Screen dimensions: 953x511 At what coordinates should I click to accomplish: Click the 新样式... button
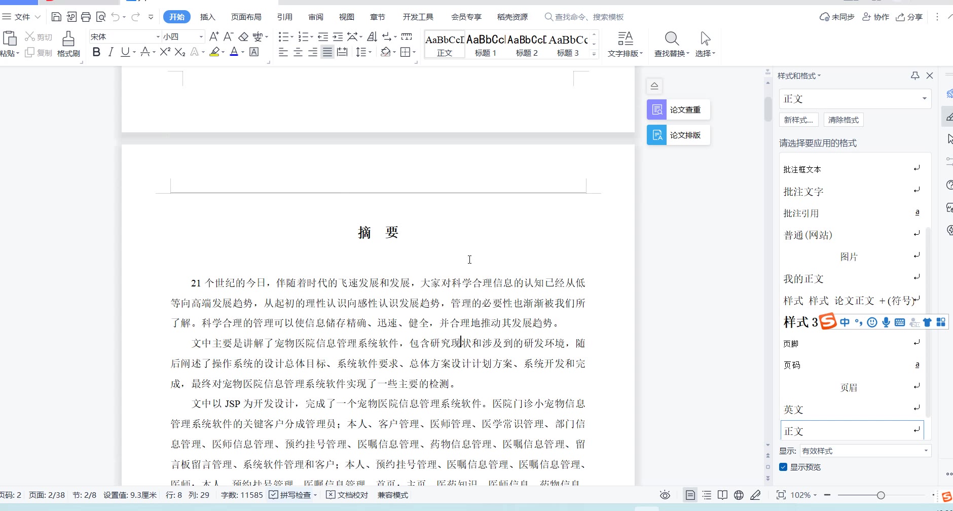(x=798, y=120)
